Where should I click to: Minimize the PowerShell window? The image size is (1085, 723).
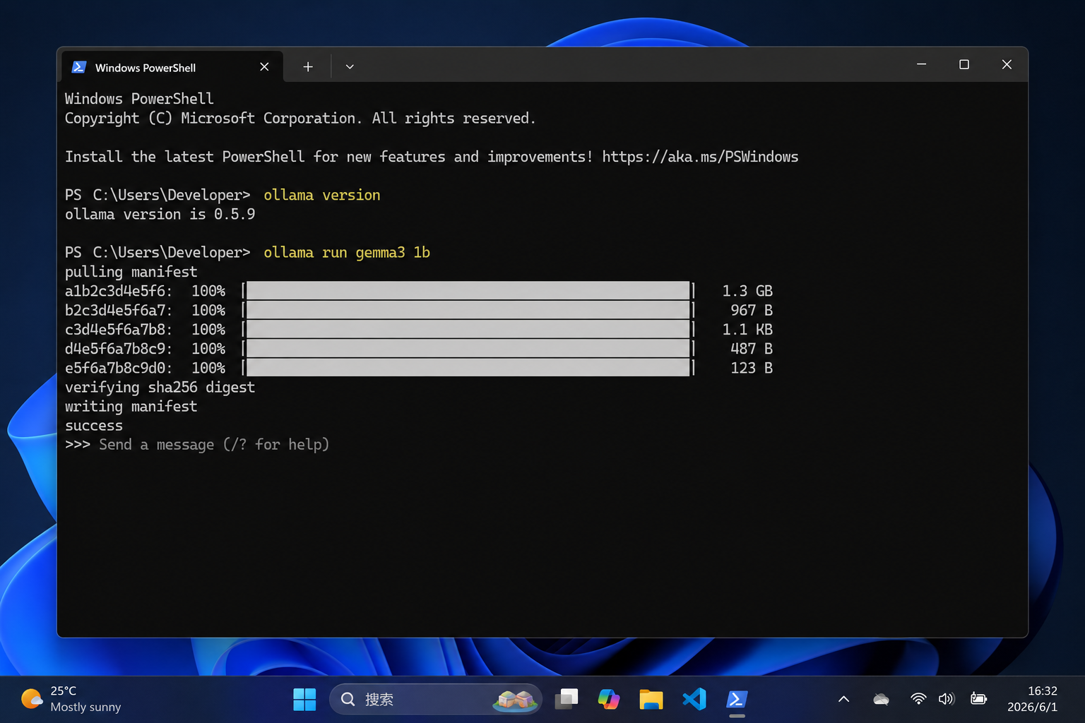tap(921, 64)
